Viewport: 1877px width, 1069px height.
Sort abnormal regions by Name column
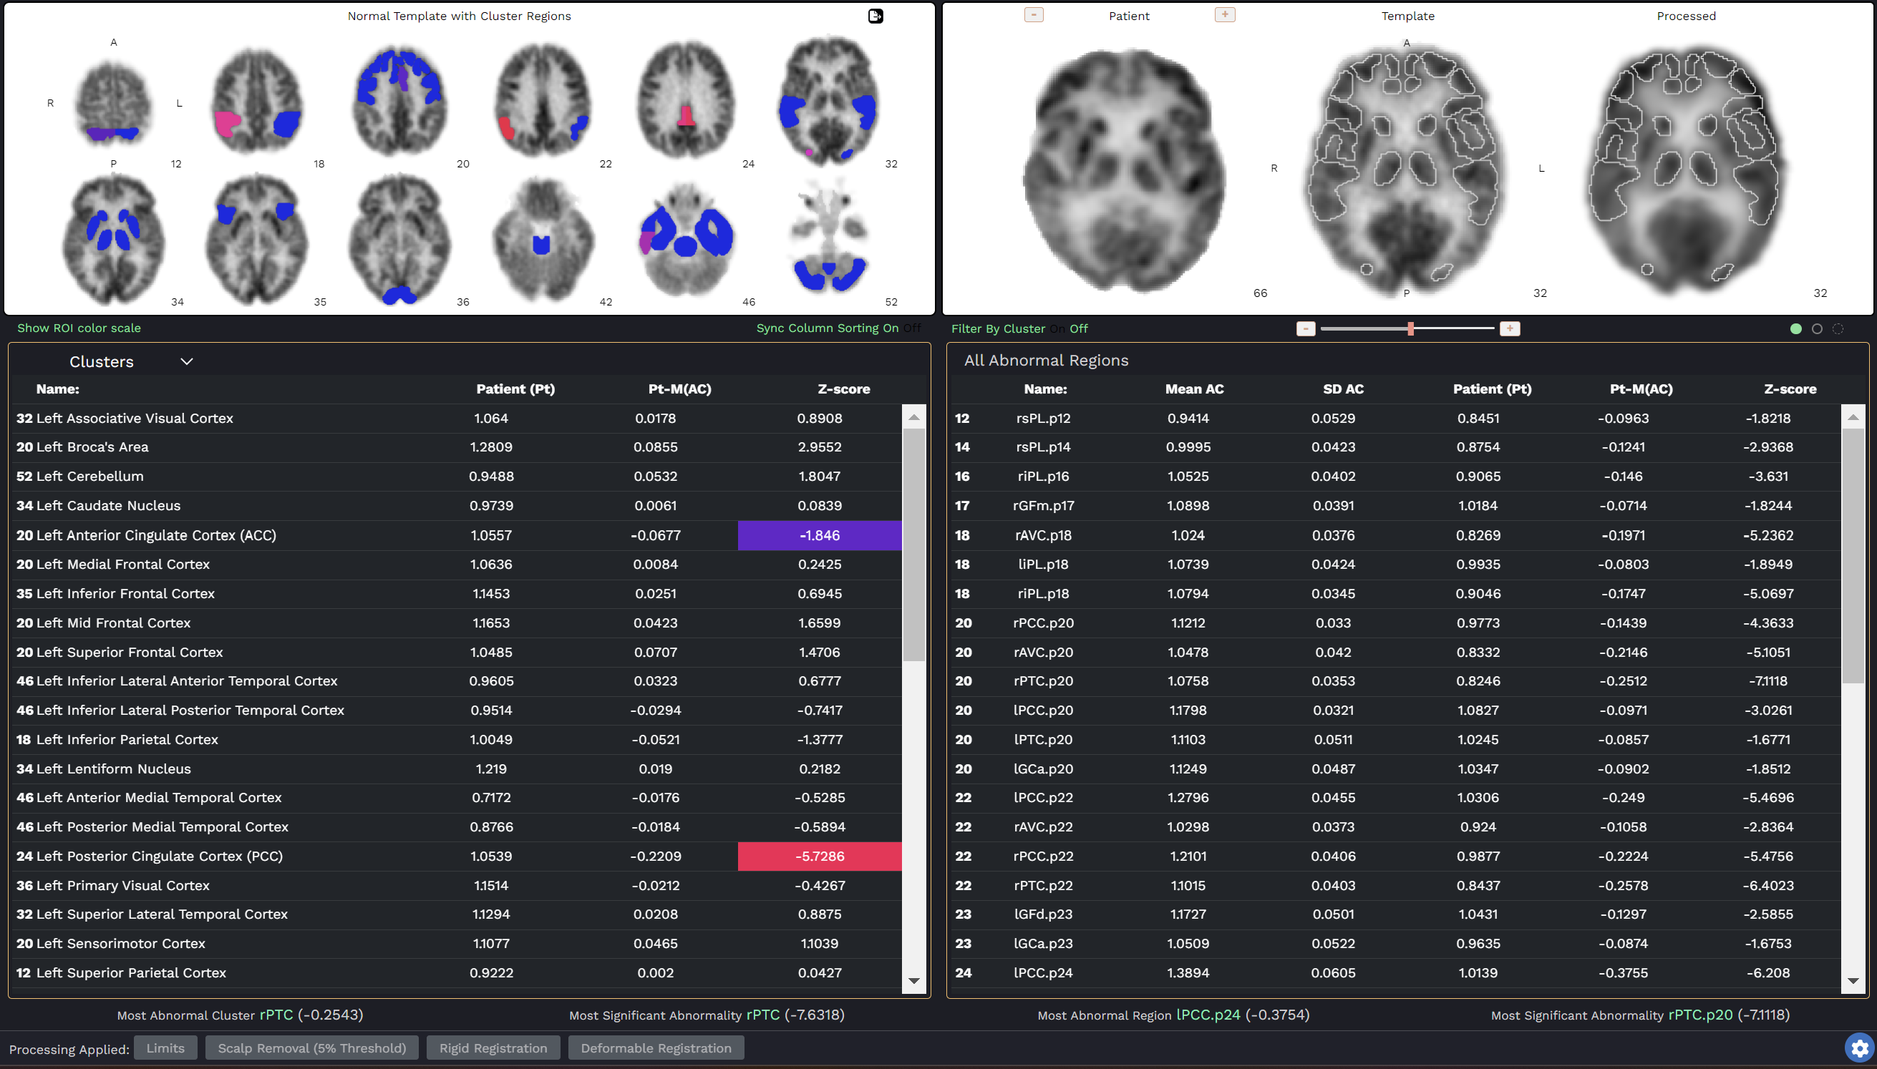(x=1046, y=389)
